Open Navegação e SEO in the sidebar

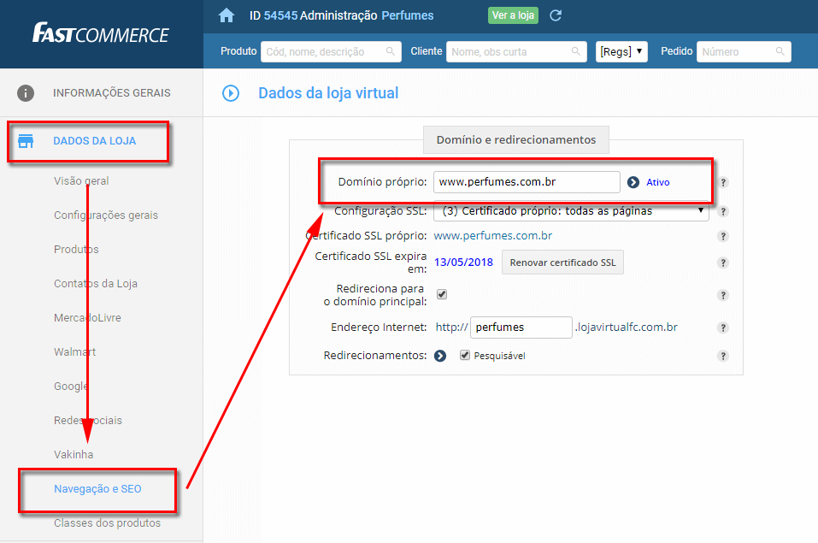coord(97,489)
